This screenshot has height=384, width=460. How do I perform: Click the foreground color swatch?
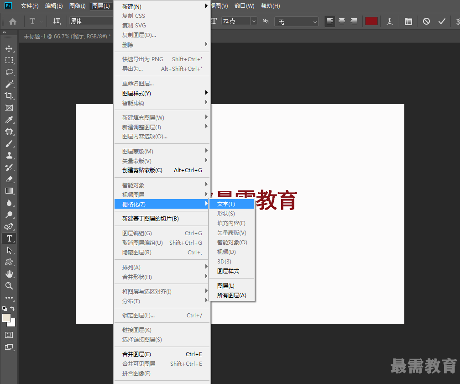[x=6, y=318]
